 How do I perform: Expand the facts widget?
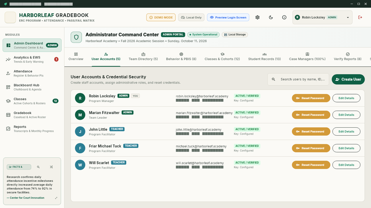[x=56, y=198]
